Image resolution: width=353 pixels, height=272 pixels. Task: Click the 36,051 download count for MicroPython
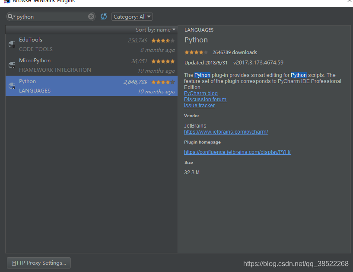(139, 61)
